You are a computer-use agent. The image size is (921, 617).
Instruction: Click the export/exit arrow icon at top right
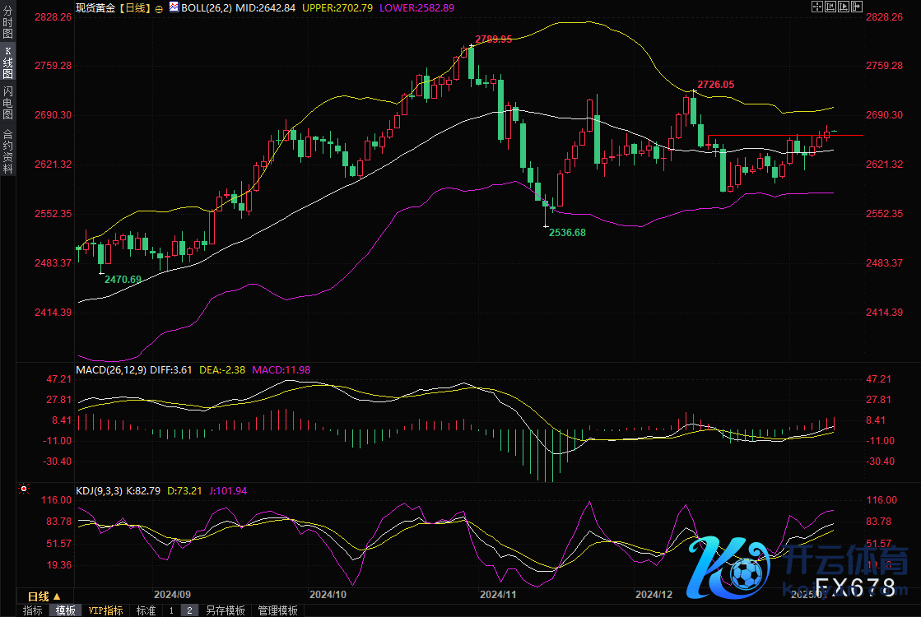coord(857,7)
